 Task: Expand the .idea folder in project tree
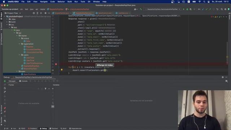7,19
